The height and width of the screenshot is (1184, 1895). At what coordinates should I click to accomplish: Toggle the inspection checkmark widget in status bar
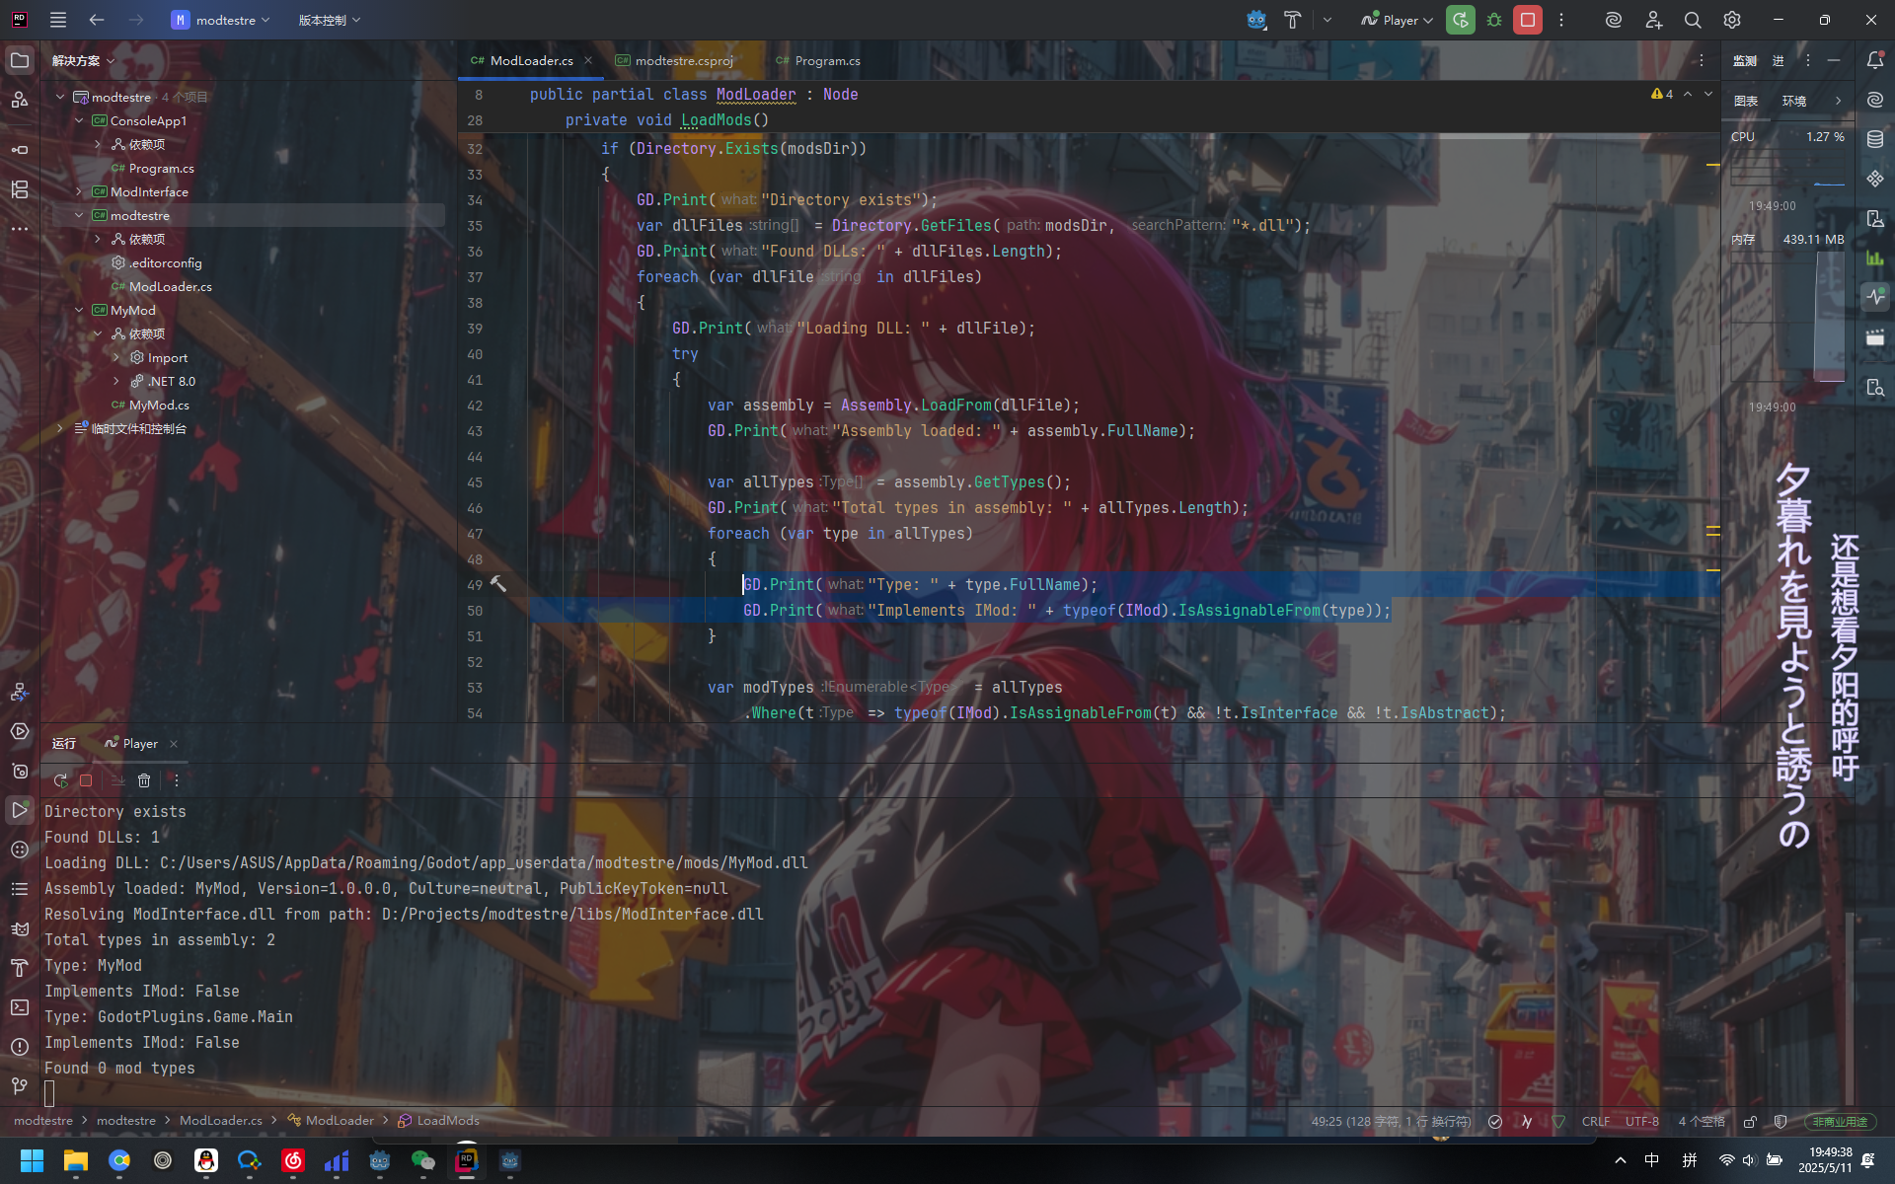tap(1495, 1121)
